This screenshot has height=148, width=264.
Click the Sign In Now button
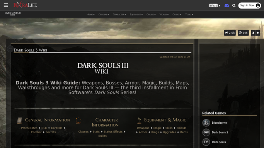click(x=250, y=5)
